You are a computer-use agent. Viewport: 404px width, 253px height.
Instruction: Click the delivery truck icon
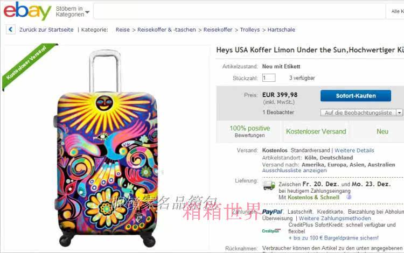click(x=269, y=185)
